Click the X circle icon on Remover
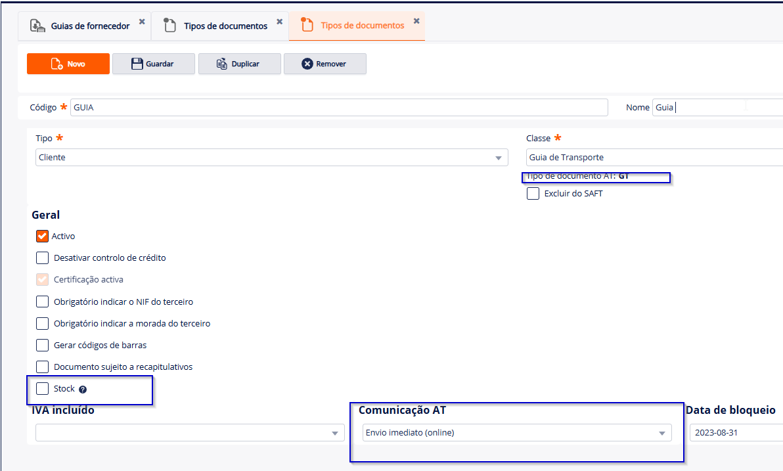 307,64
